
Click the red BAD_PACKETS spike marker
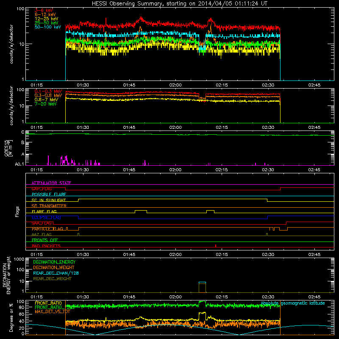(216, 246)
